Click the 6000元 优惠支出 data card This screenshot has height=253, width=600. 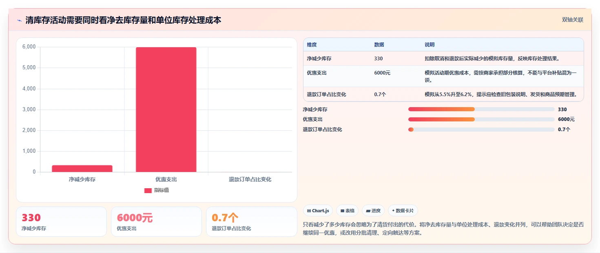pyautogui.click(x=156, y=222)
